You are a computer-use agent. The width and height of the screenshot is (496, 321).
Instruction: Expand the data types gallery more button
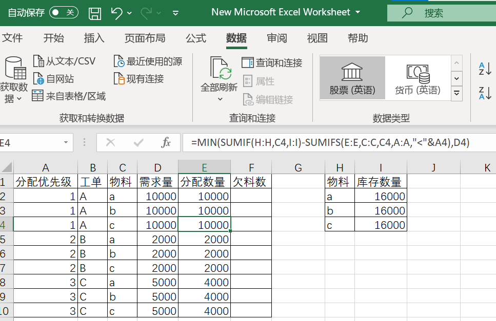tap(457, 93)
